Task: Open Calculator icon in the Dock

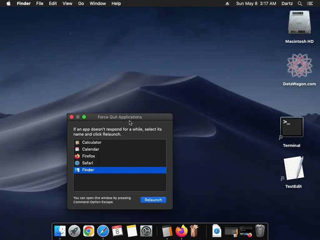Action: pyautogui.click(x=167, y=231)
